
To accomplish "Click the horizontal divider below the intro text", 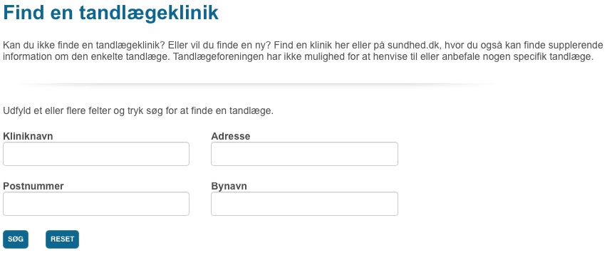I will point(250,84).
